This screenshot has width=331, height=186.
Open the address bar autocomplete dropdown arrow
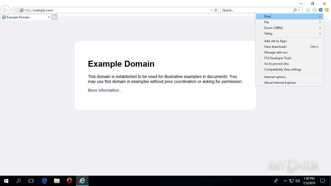211,10
